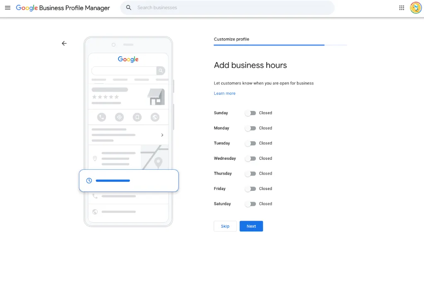
Task: Click the Tuesday day label
Action: click(222, 143)
